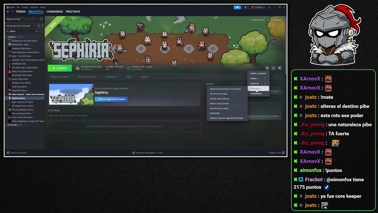Go forward with the right arrow
The width and height of the screenshot is (378, 213).
[13, 12]
